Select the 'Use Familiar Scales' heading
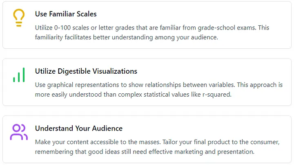The image size is (294, 165). pyautogui.click(x=66, y=14)
